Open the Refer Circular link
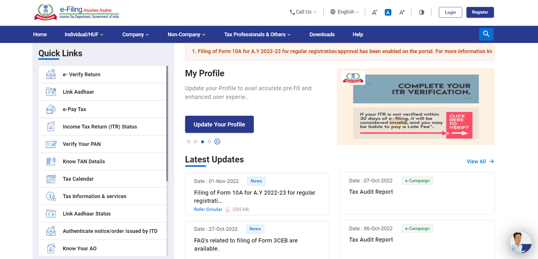Viewport: 538px width, 259px height. (x=208, y=209)
